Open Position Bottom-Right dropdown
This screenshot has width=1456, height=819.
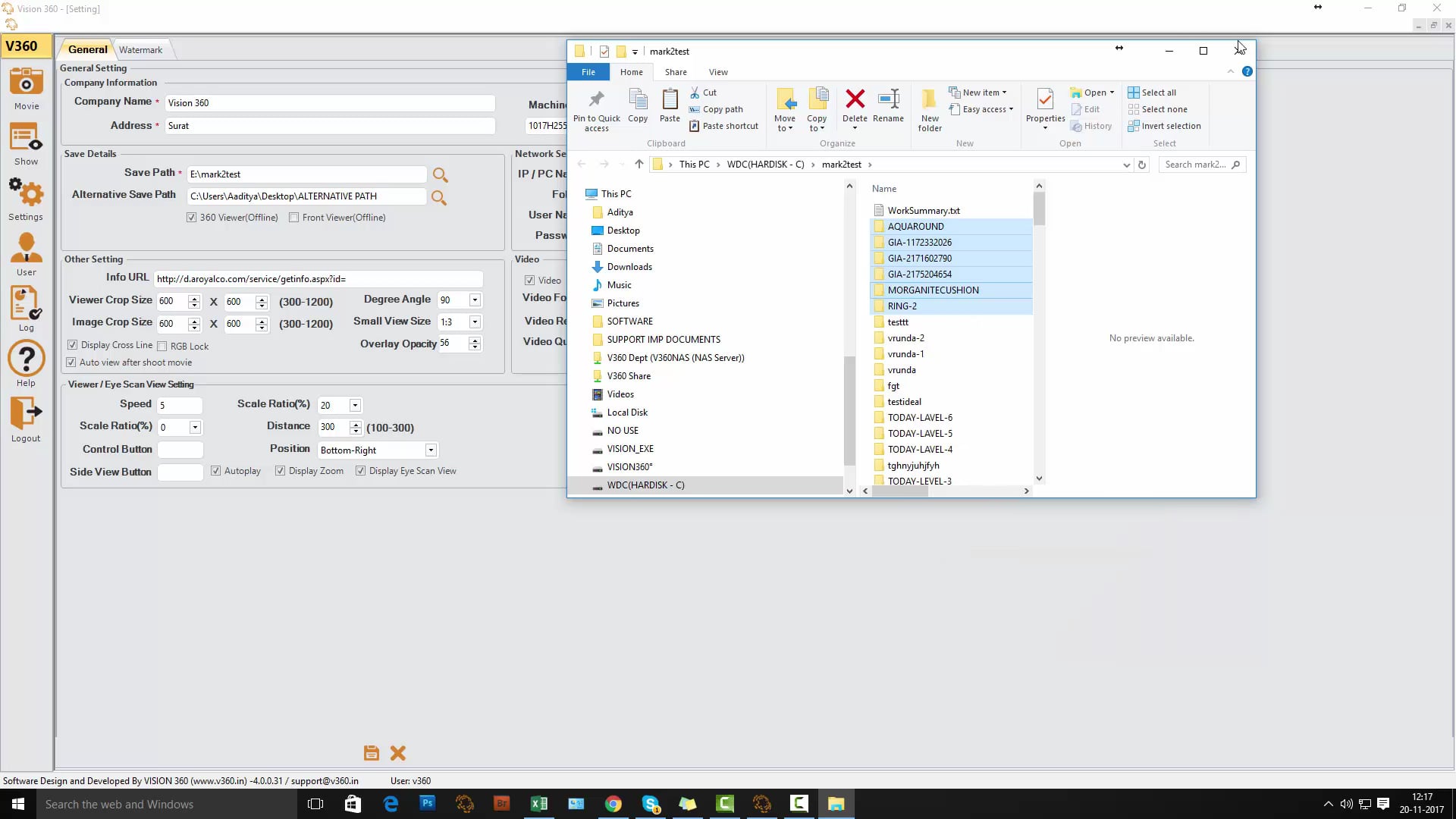[x=431, y=450]
